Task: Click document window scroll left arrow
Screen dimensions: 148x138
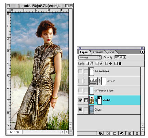Action: click(63, 132)
